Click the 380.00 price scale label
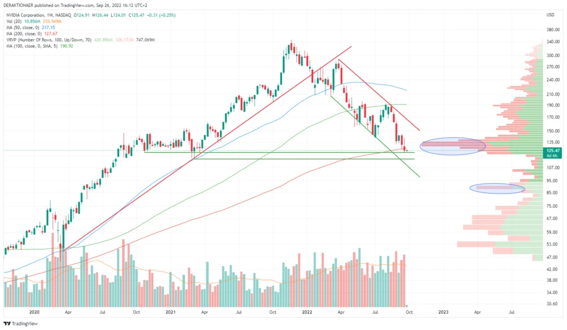Viewport: 567px width, 330px height. point(553,29)
